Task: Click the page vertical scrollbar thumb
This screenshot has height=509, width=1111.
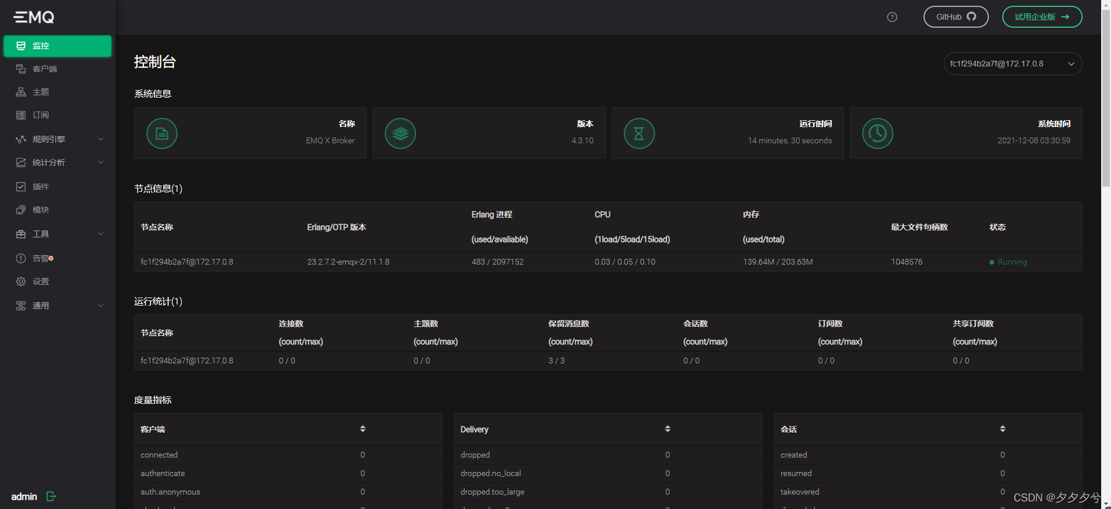Action: pyautogui.click(x=1106, y=98)
